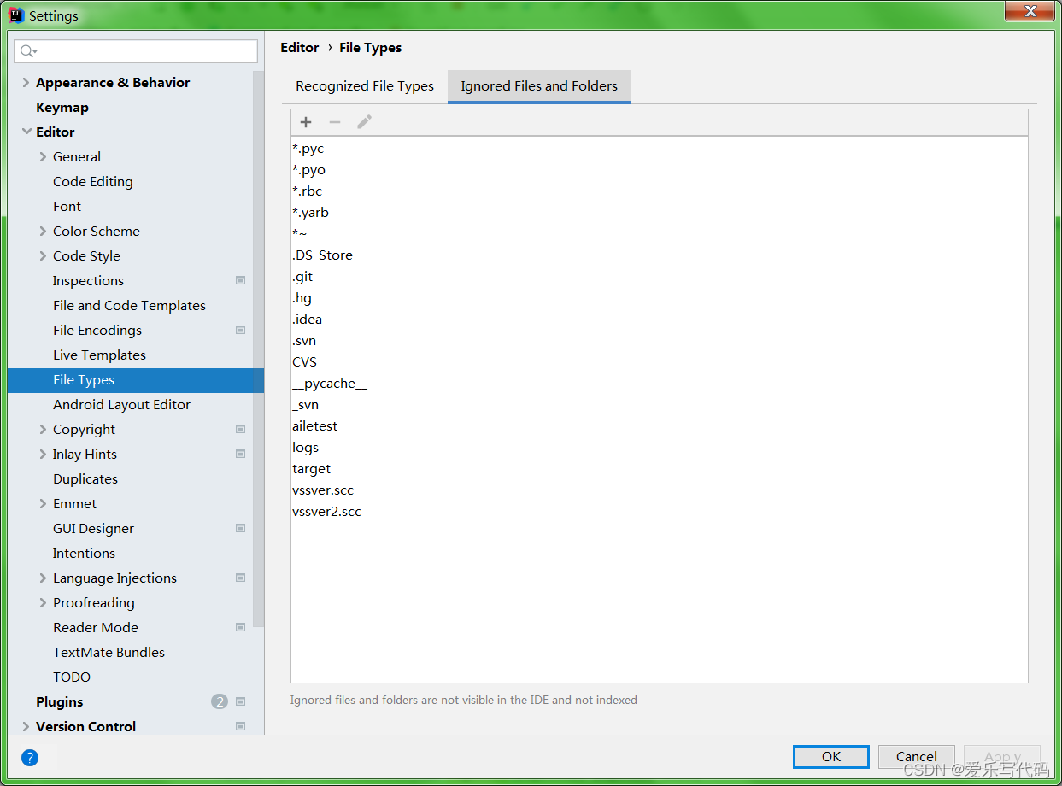Click the project-level icon beside Plugins
1062x786 pixels.
pyautogui.click(x=241, y=701)
